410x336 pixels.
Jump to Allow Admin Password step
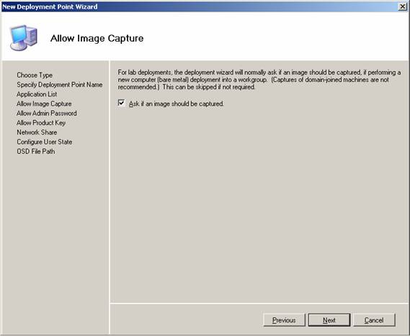click(x=47, y=113)
